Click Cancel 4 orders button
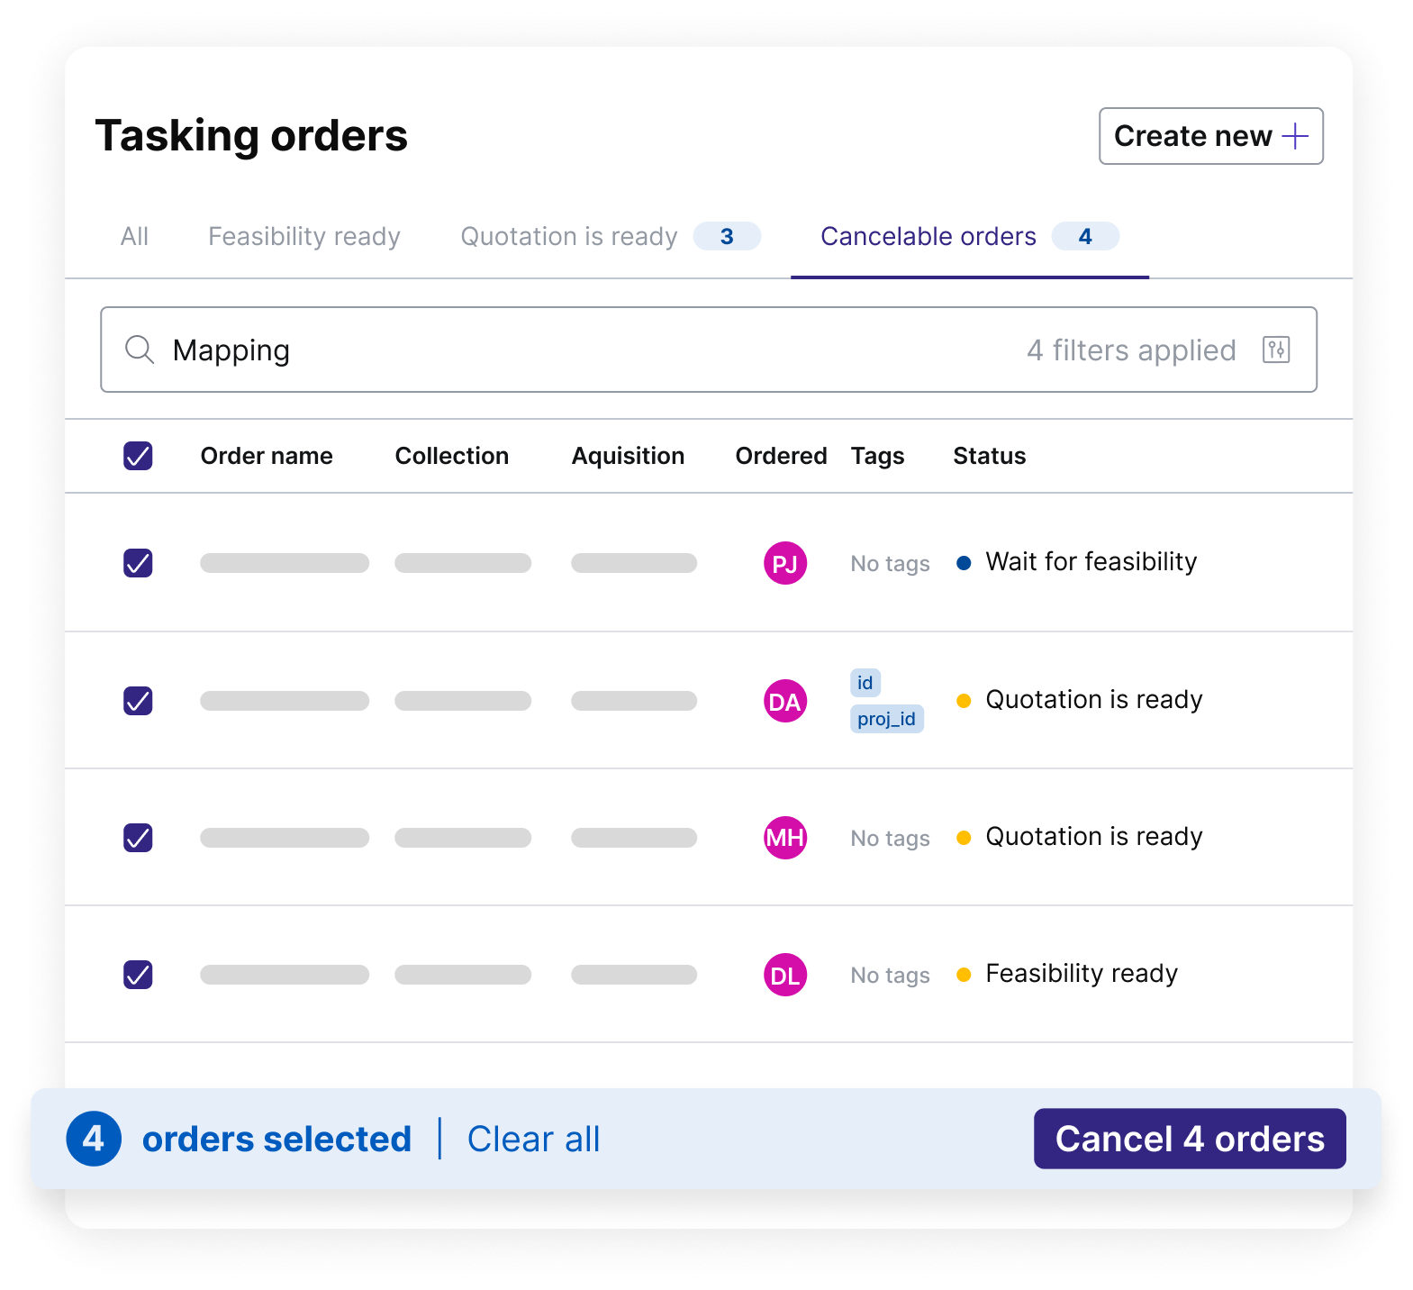This screenshot has width=1413, height=1290. [1189, 1139]
